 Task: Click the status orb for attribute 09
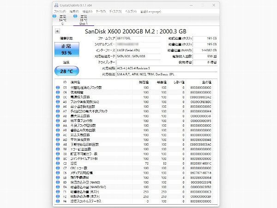(58, 92)
